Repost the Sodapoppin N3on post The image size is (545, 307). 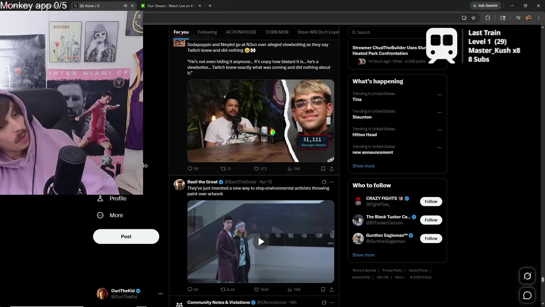tap(226, 168)
